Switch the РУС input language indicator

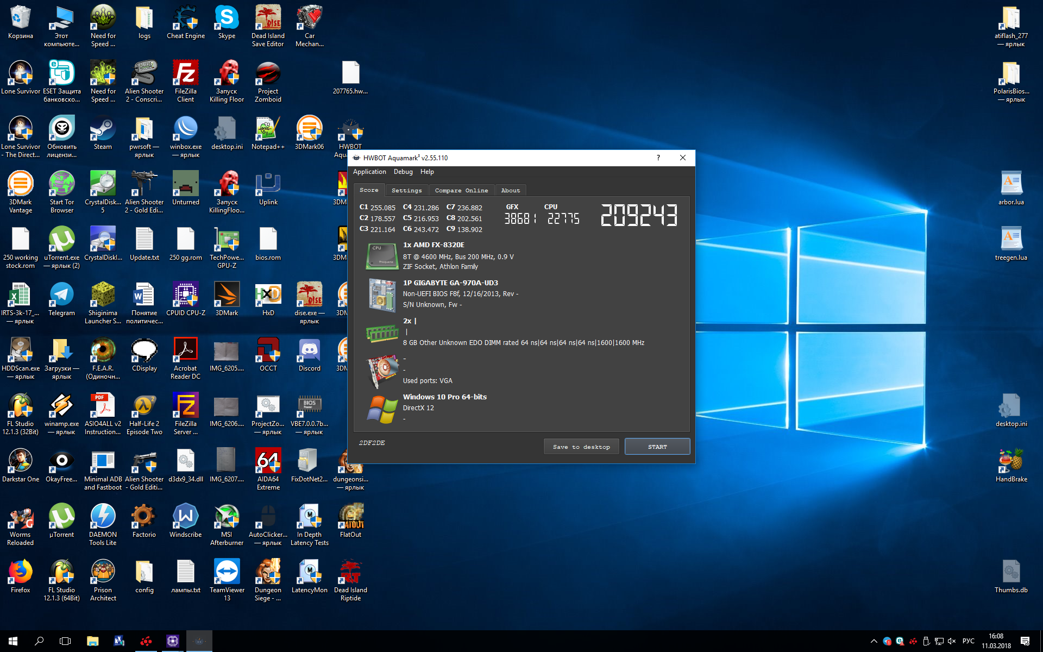(968, 641)
